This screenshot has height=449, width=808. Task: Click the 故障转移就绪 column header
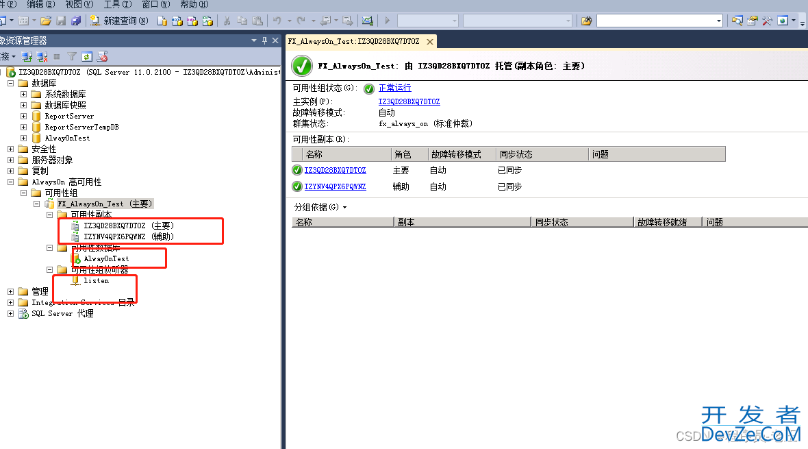[668, 222]
